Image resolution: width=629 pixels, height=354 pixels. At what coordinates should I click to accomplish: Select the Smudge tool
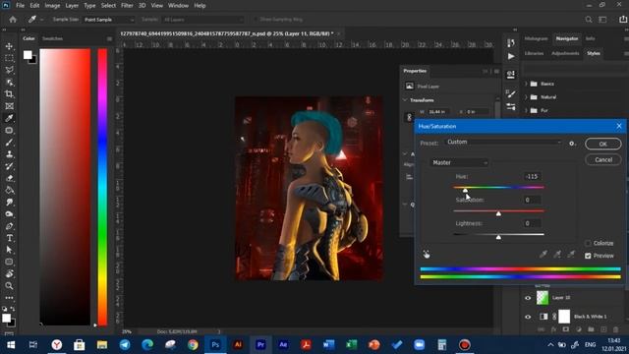click(x=9, y=203)
